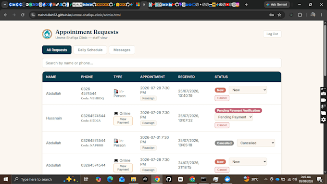The image size is (327, 184).
Task: Open GitHub Desktop from the taskbar
Action: (x=168, y=179)
